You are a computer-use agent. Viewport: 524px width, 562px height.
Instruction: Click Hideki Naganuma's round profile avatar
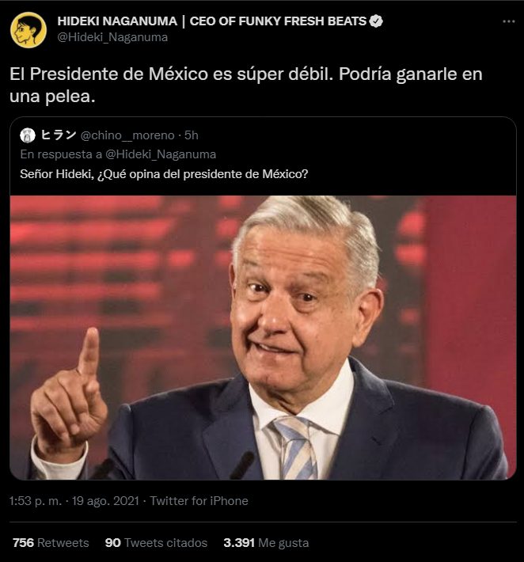click(x=28, y=29)
